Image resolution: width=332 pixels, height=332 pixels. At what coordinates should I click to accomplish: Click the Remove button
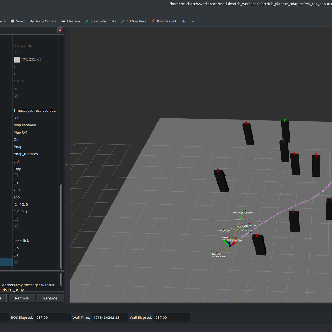[22, 298]
